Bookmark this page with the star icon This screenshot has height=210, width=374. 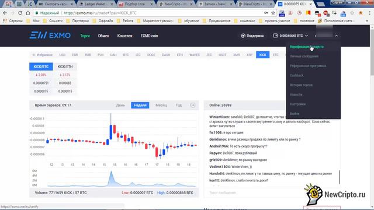click(273, 13)
